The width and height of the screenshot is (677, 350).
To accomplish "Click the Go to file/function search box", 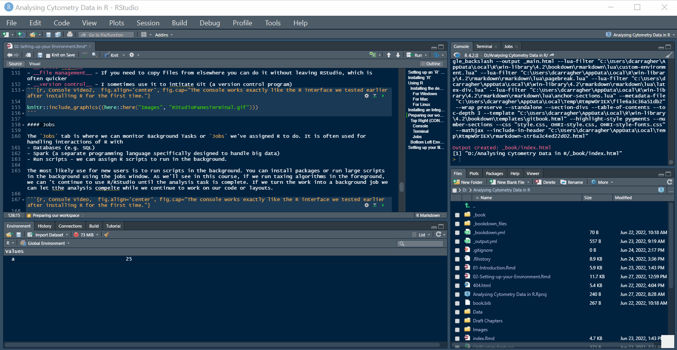I will point(106,35).
